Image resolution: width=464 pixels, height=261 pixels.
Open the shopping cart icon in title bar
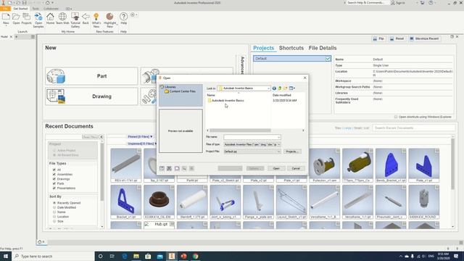tap(422, 3)
